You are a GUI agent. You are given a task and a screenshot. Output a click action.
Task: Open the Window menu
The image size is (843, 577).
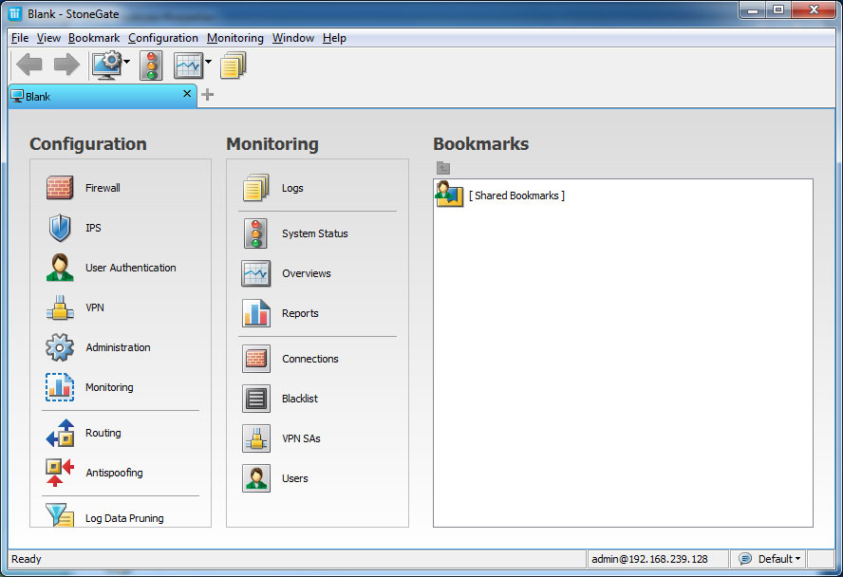[x=293, y=38]
